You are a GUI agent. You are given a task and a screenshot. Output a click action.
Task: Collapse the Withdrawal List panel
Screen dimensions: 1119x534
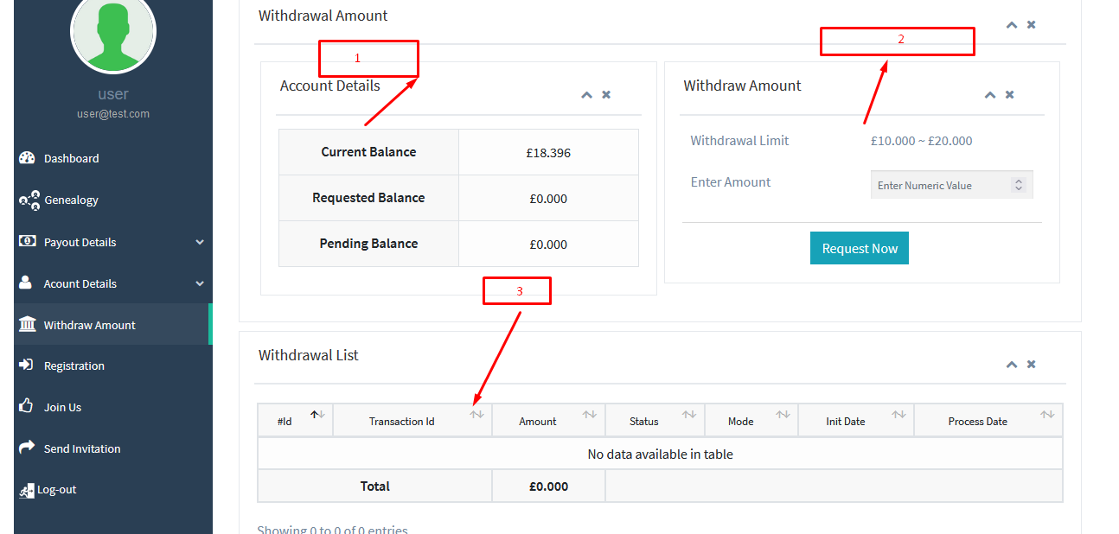(1011, 365)
